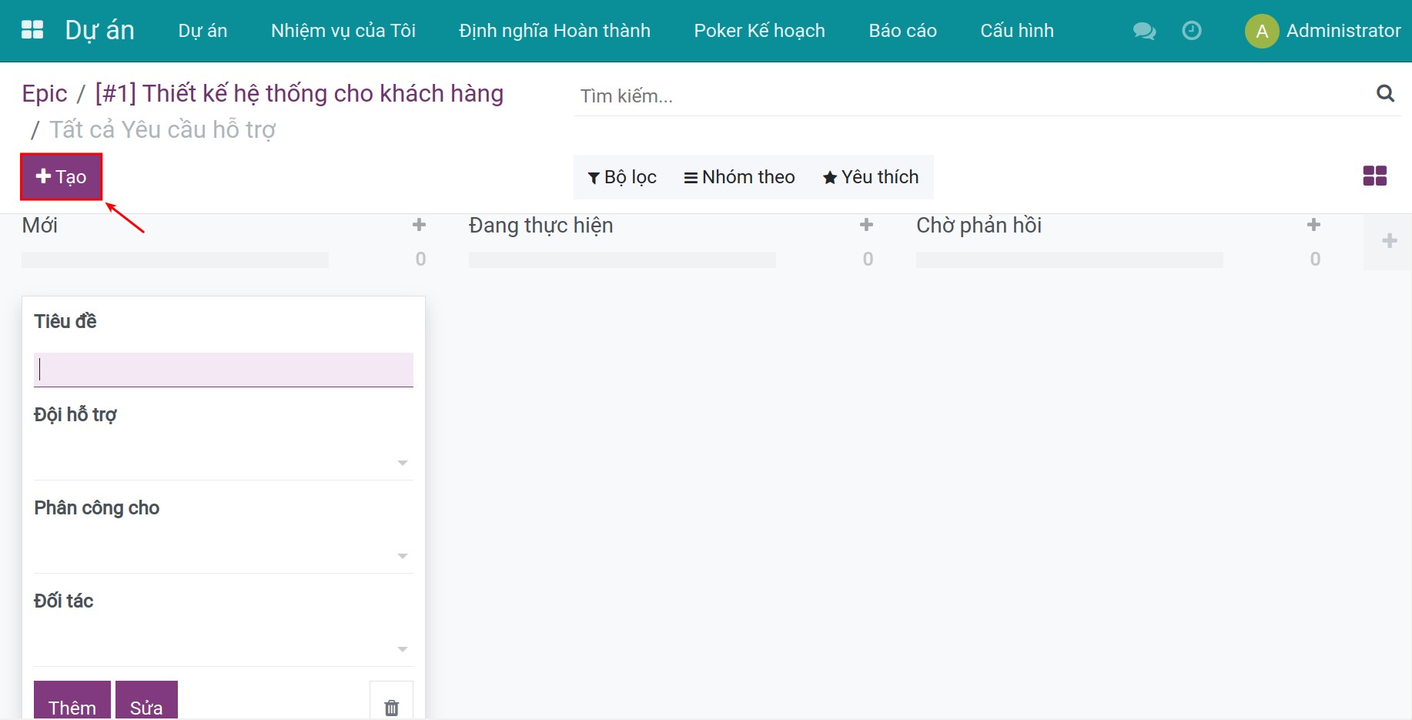Open the Đội hỗ trợ dropdown

coord(402,462)
